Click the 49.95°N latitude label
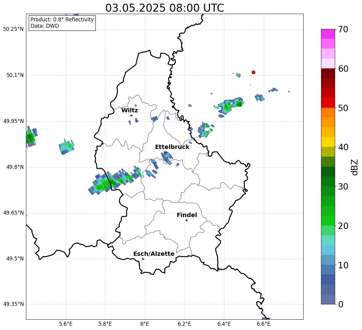Image resolution: width=362 pixels, height=330 pixels. coord(13,121)
